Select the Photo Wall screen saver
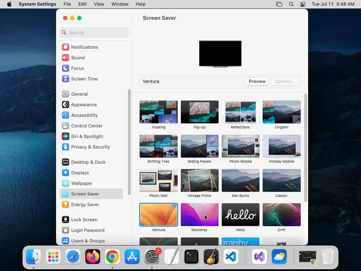 click(x=159, y=180)
